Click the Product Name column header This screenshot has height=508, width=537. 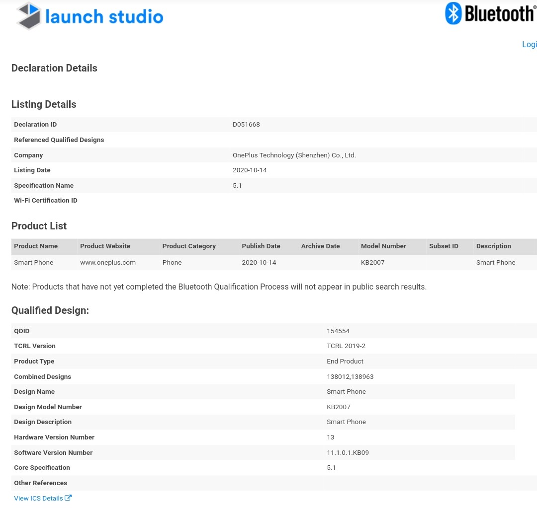(36, 246)
